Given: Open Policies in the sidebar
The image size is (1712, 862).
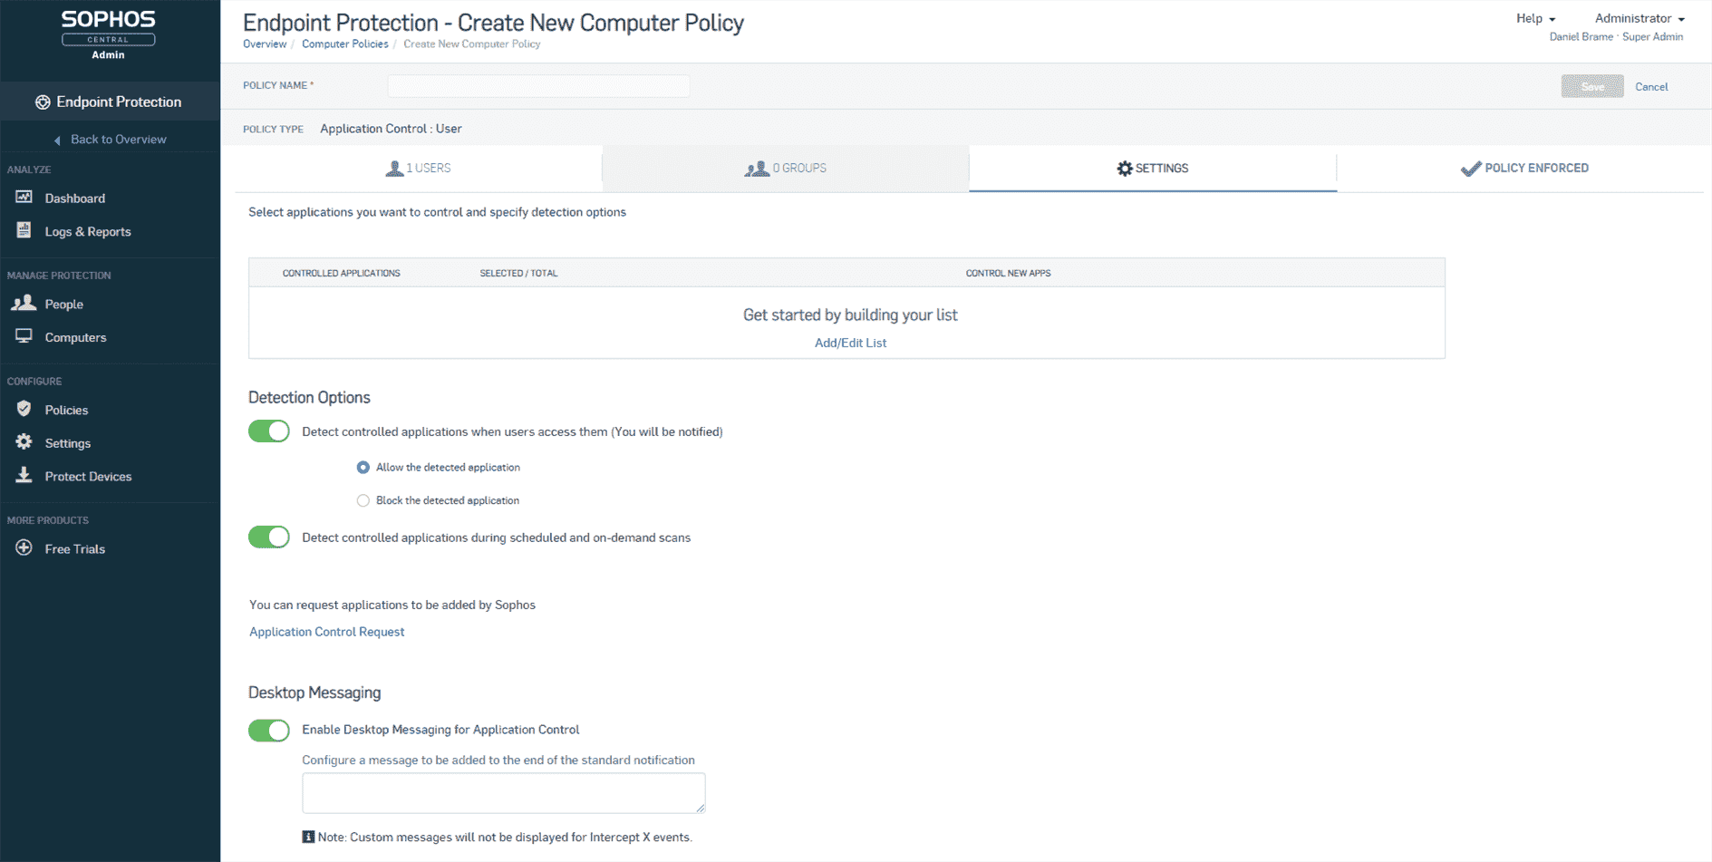Looking at the screenshot, I should [67, 411].
